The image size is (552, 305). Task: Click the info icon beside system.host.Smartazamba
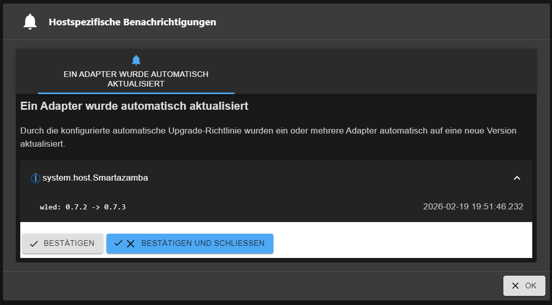[x=35, y=178]
